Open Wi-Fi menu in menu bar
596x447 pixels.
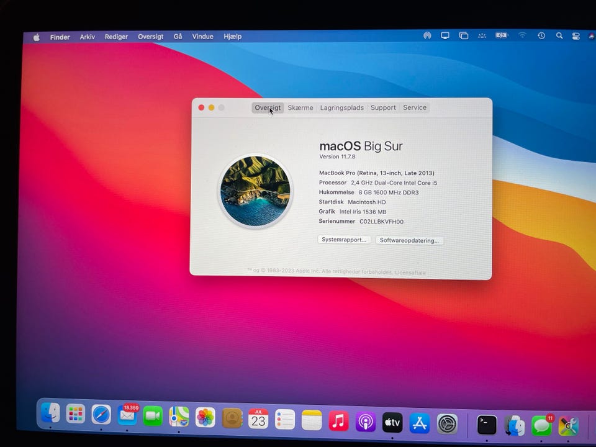[x=522, y=35]
